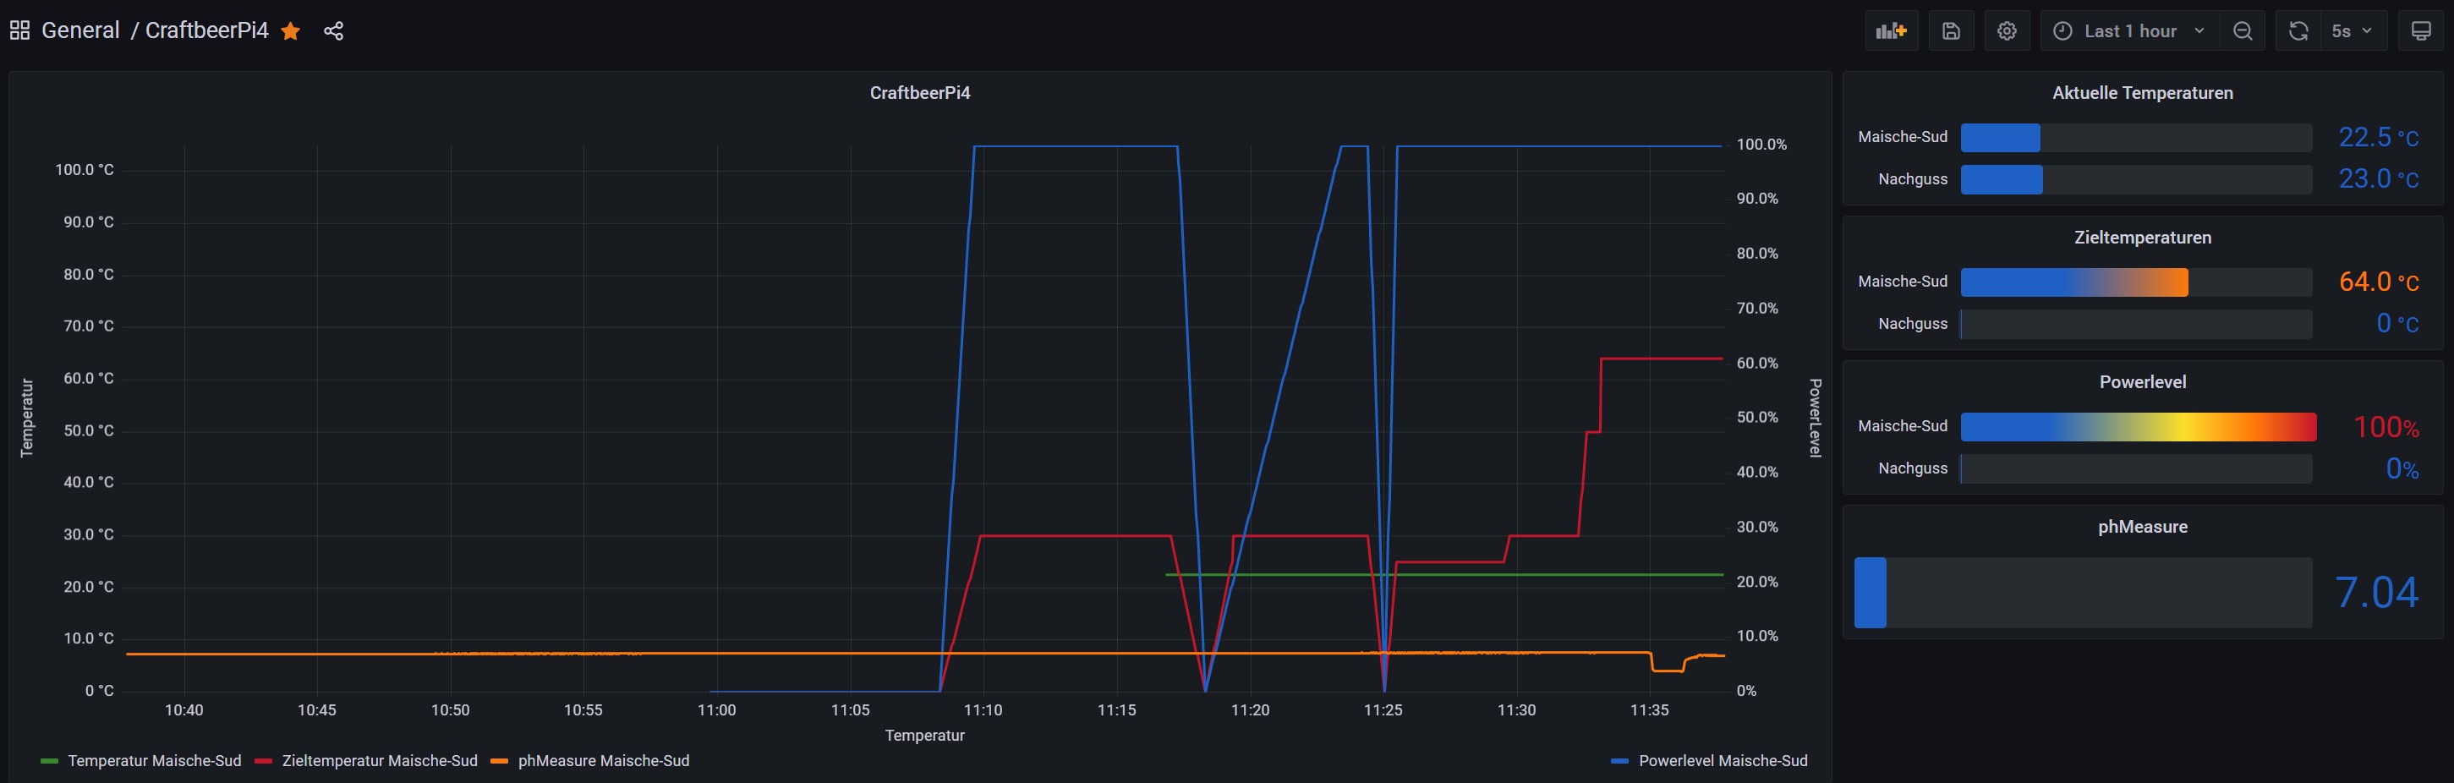Image resolution: width=2454 pixels, height=783 pixels.
Task: Add a new panel to dashboard
Action: tap(1891, 31)
